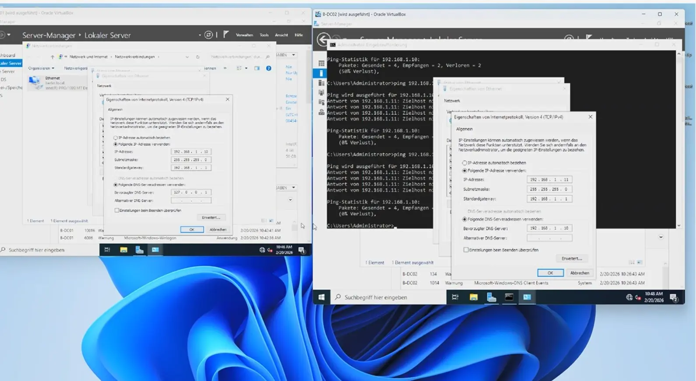
Task: Click scroll-up arrow of B-DC02 command prompt
Action: 679,53
